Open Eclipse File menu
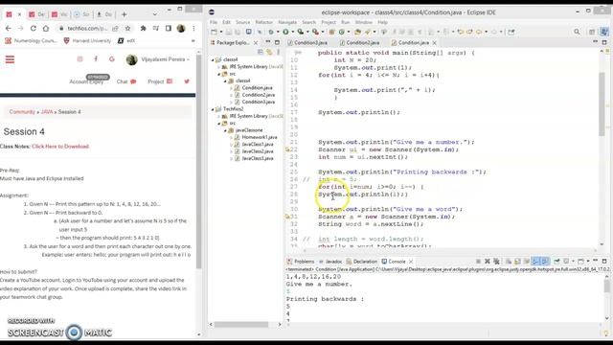 click(214, 22)
